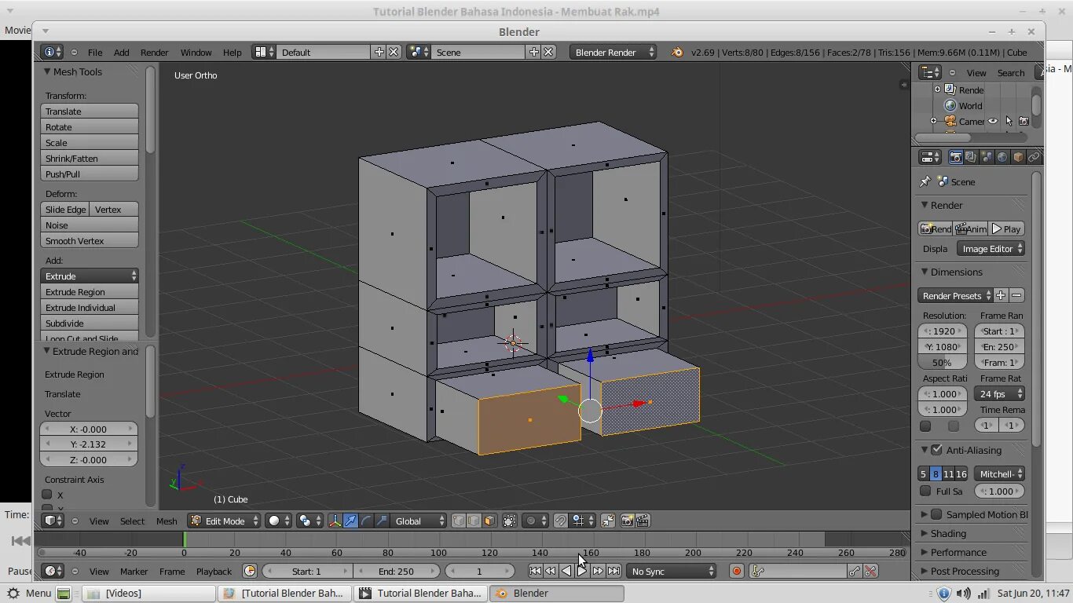Toggle proportional editing button
The height and width of the screenshot is (603, 1073).
tap(535, 521)
